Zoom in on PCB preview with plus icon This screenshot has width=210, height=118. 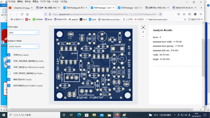(143, 32)
